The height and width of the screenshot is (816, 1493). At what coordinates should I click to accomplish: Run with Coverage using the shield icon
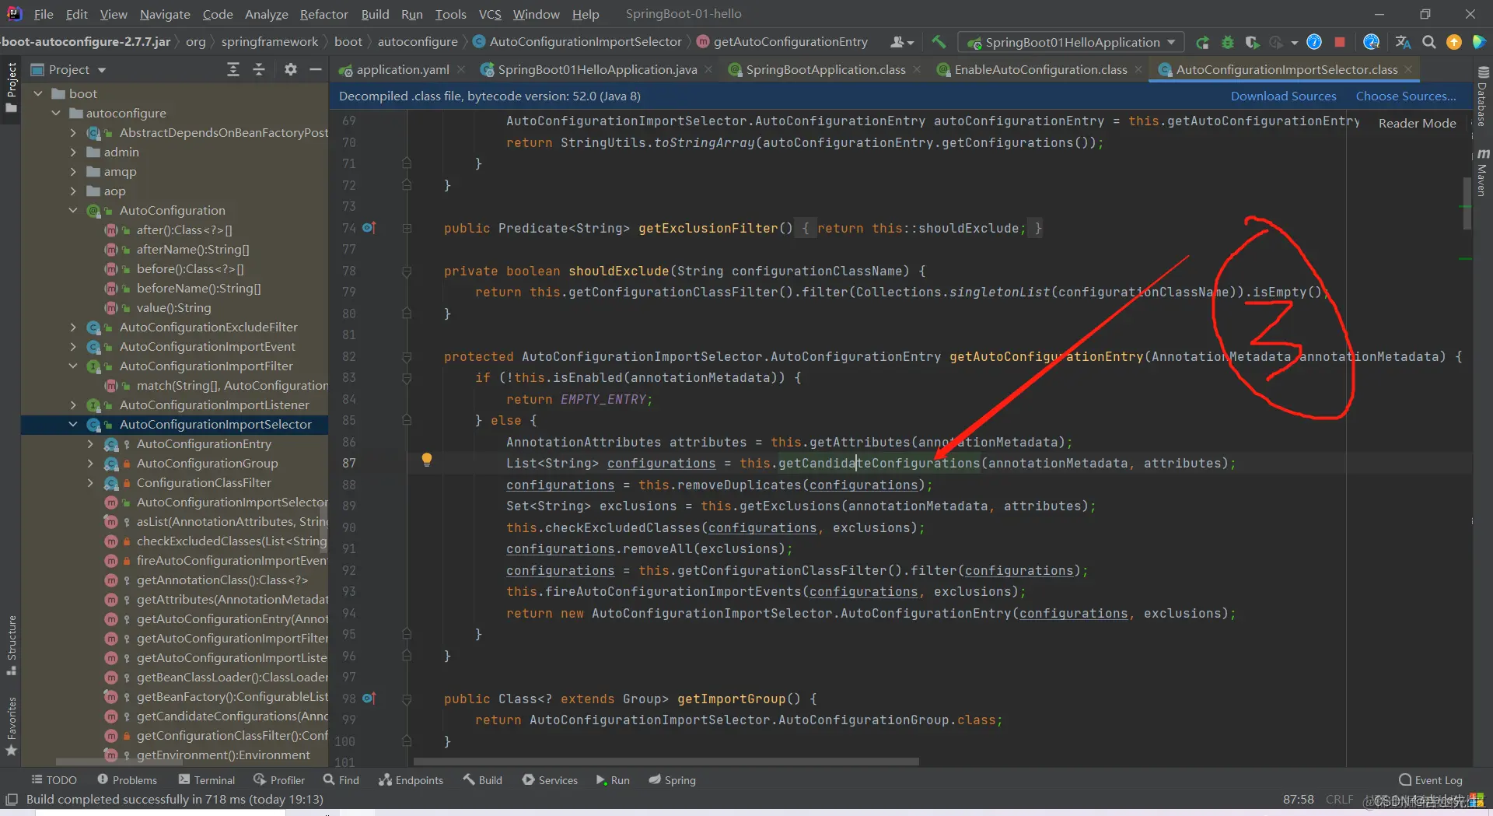[1252, 42]
